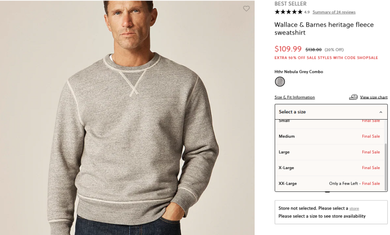Collapse the size list using the chevron arrow
Screen dimensions: 390x235
tap(380, 112)
